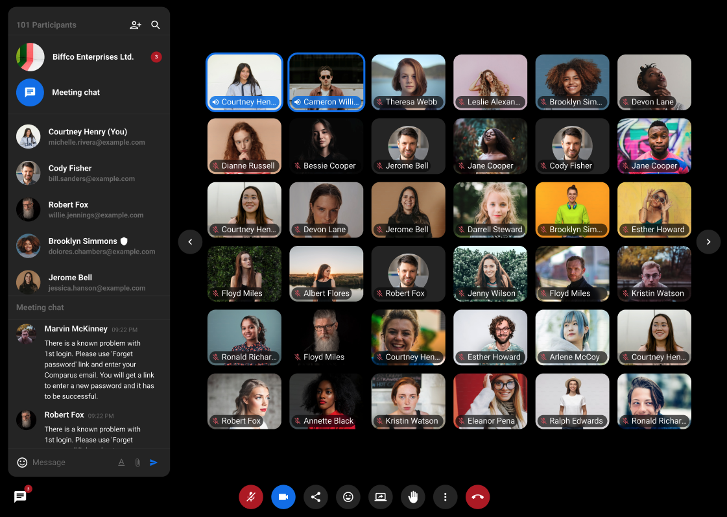Click muted mic icon on Annette Black tile
The height and width of the screenshot is (517, 727).
point(297,421)
